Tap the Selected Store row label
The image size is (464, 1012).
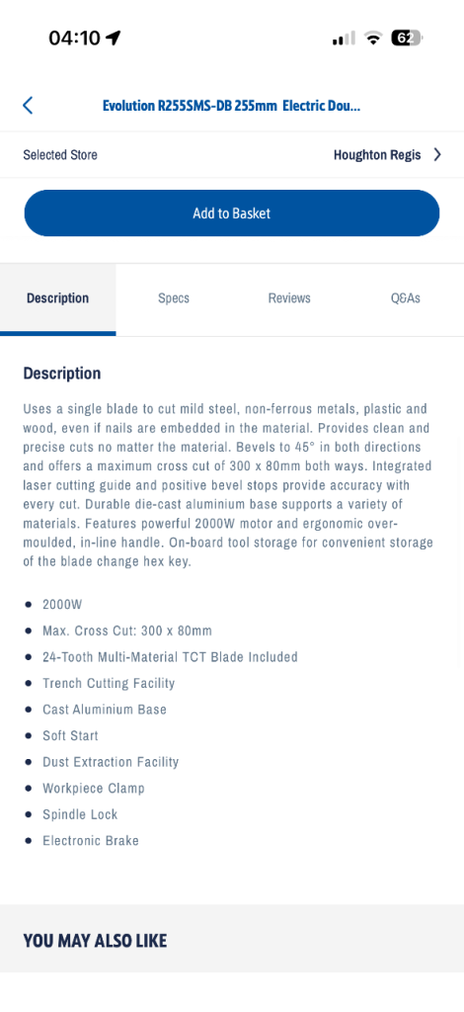point(60,155)
